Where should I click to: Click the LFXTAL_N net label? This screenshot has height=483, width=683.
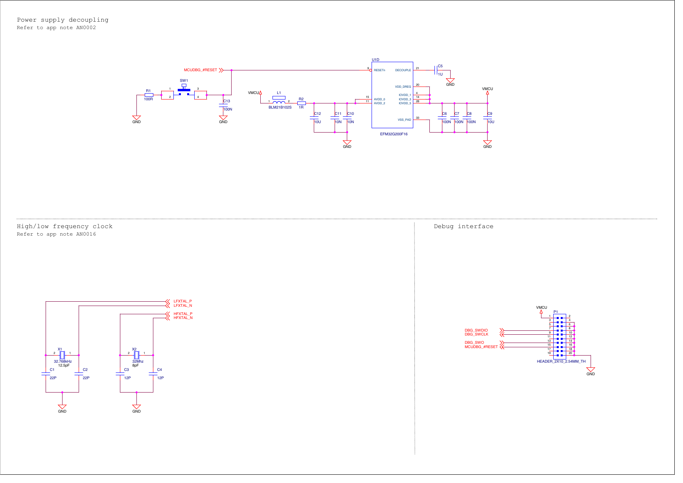coord(183,306)
